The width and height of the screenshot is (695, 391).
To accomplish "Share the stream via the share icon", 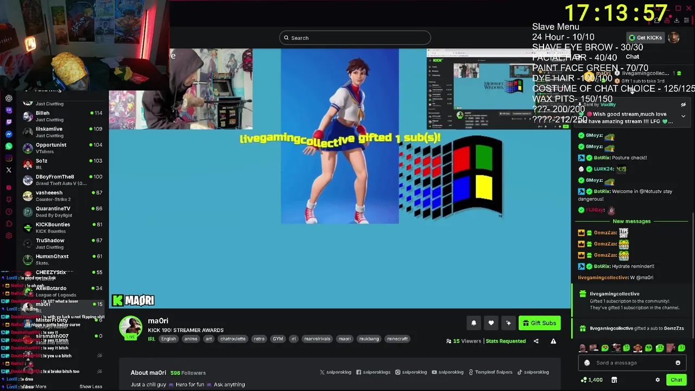I will pos(536,341).
